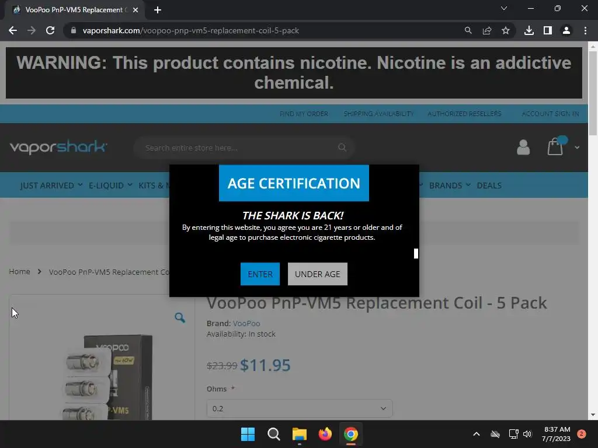This screenshot has height=448, width=598.
Task: Open File Explorer from taskbar
Action: click(300, 434)
